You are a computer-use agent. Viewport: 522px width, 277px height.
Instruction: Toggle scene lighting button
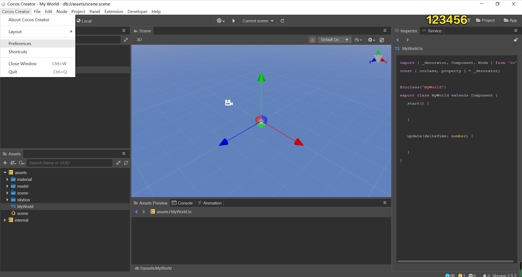(x=312, y=40)
